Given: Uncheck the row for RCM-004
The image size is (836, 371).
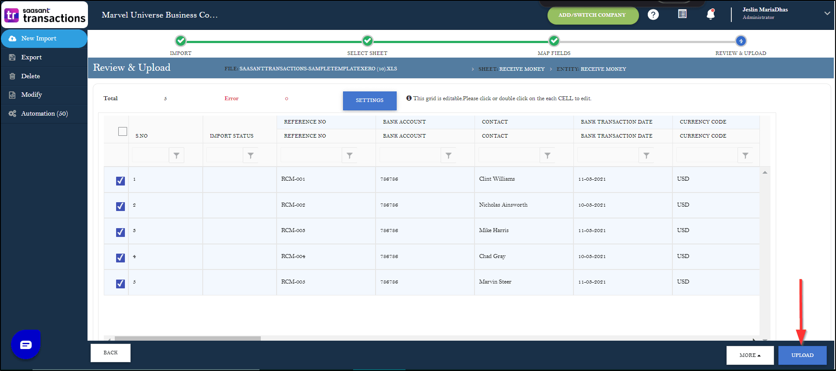Looking at the screenshot, I should (120, 258).
